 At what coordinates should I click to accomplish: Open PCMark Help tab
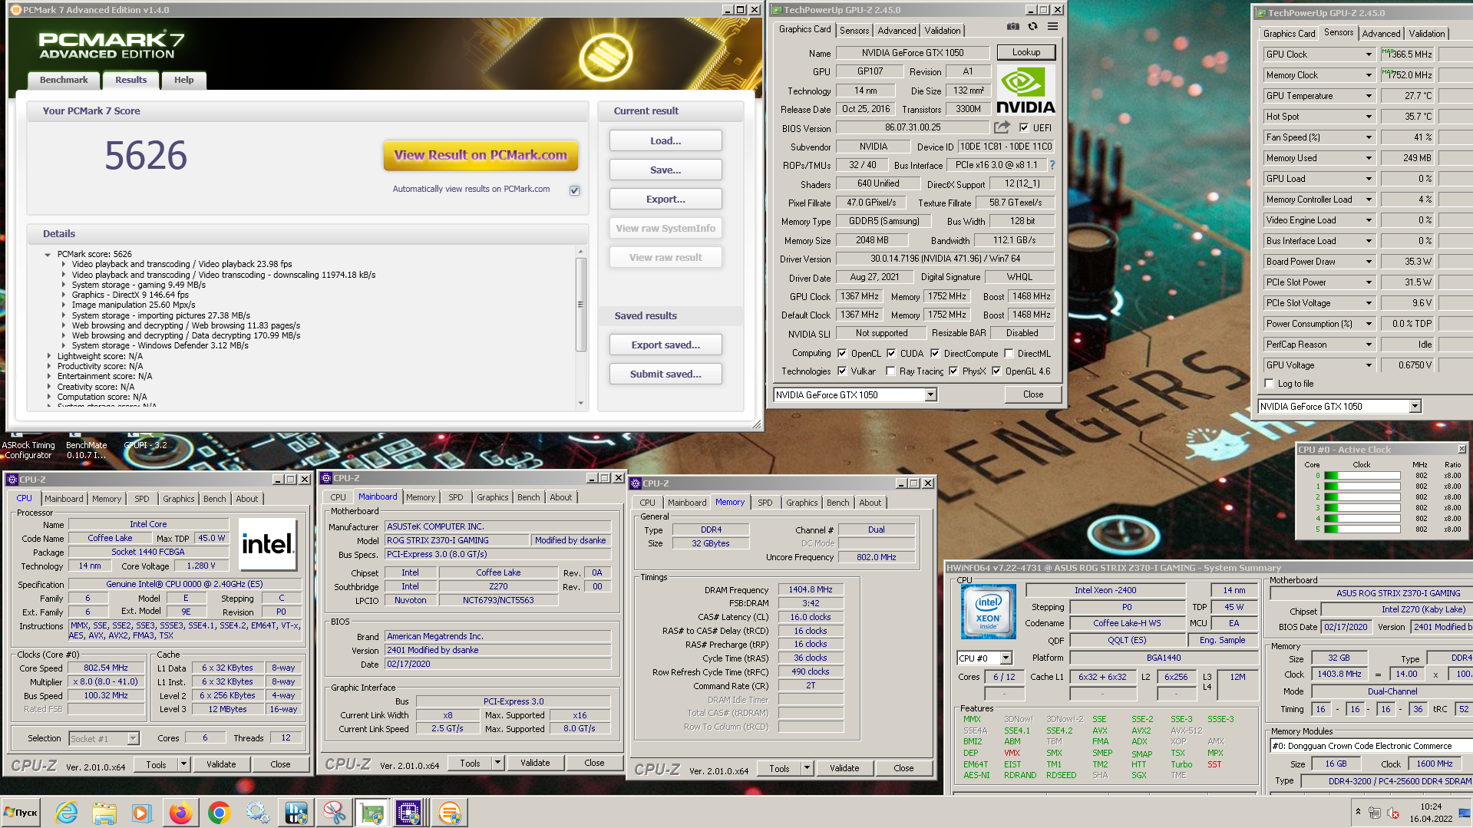pos(183,80)
